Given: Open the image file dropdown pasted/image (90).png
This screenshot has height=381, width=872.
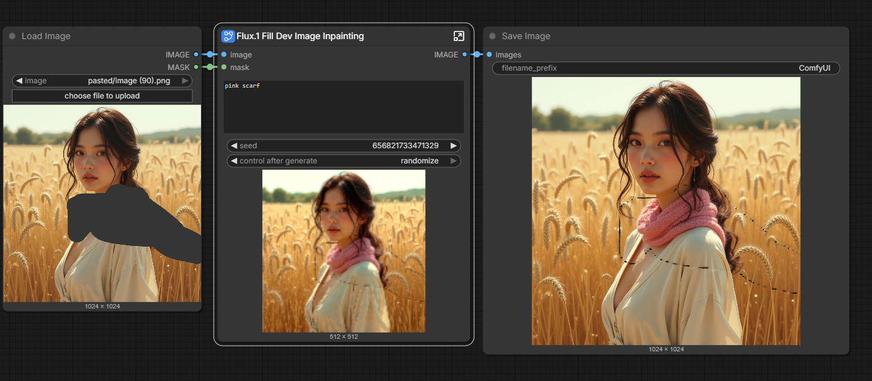Looking at the screenshot, I should pos(102,81).
